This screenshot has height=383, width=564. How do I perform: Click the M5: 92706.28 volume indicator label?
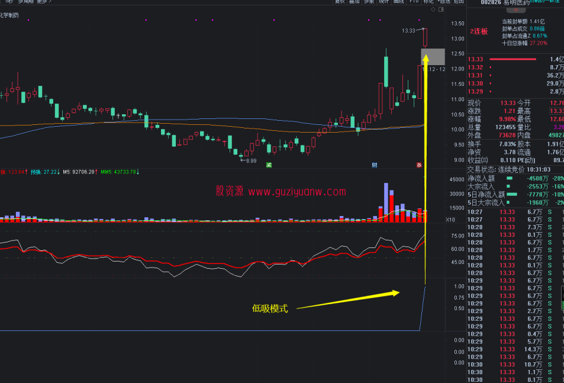click(80, 172)
